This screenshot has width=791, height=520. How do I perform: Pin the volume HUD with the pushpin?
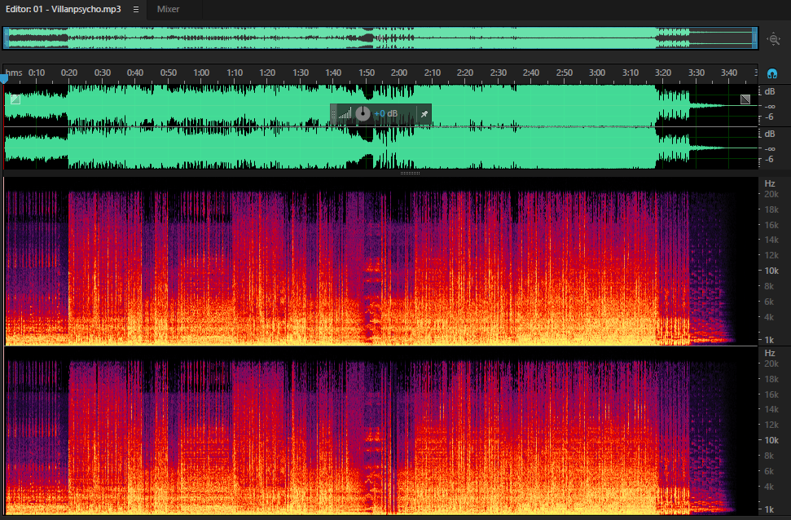click(x=424, y=114)
